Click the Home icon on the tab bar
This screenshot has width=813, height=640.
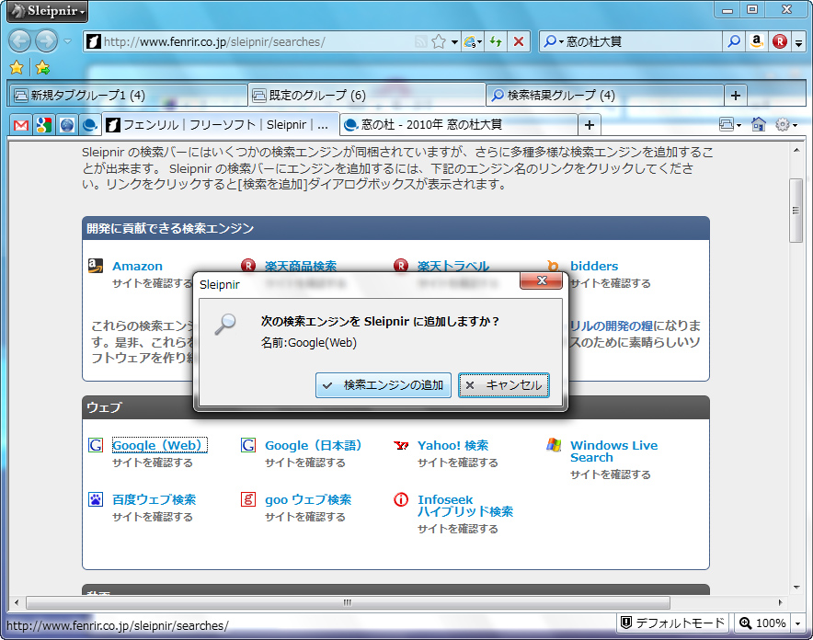tap(761, 124)
